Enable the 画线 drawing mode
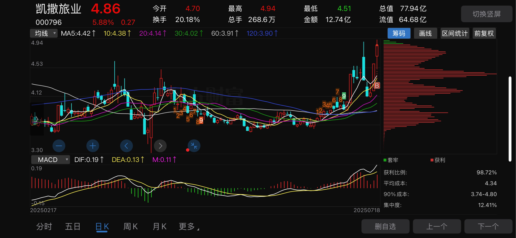516x238 pixels. [x=426, y=33]
